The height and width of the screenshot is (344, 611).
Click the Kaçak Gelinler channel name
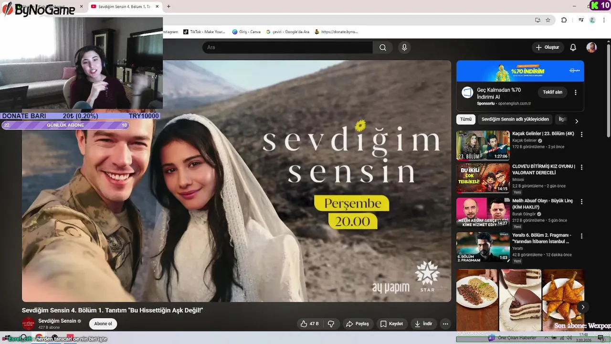524,141
